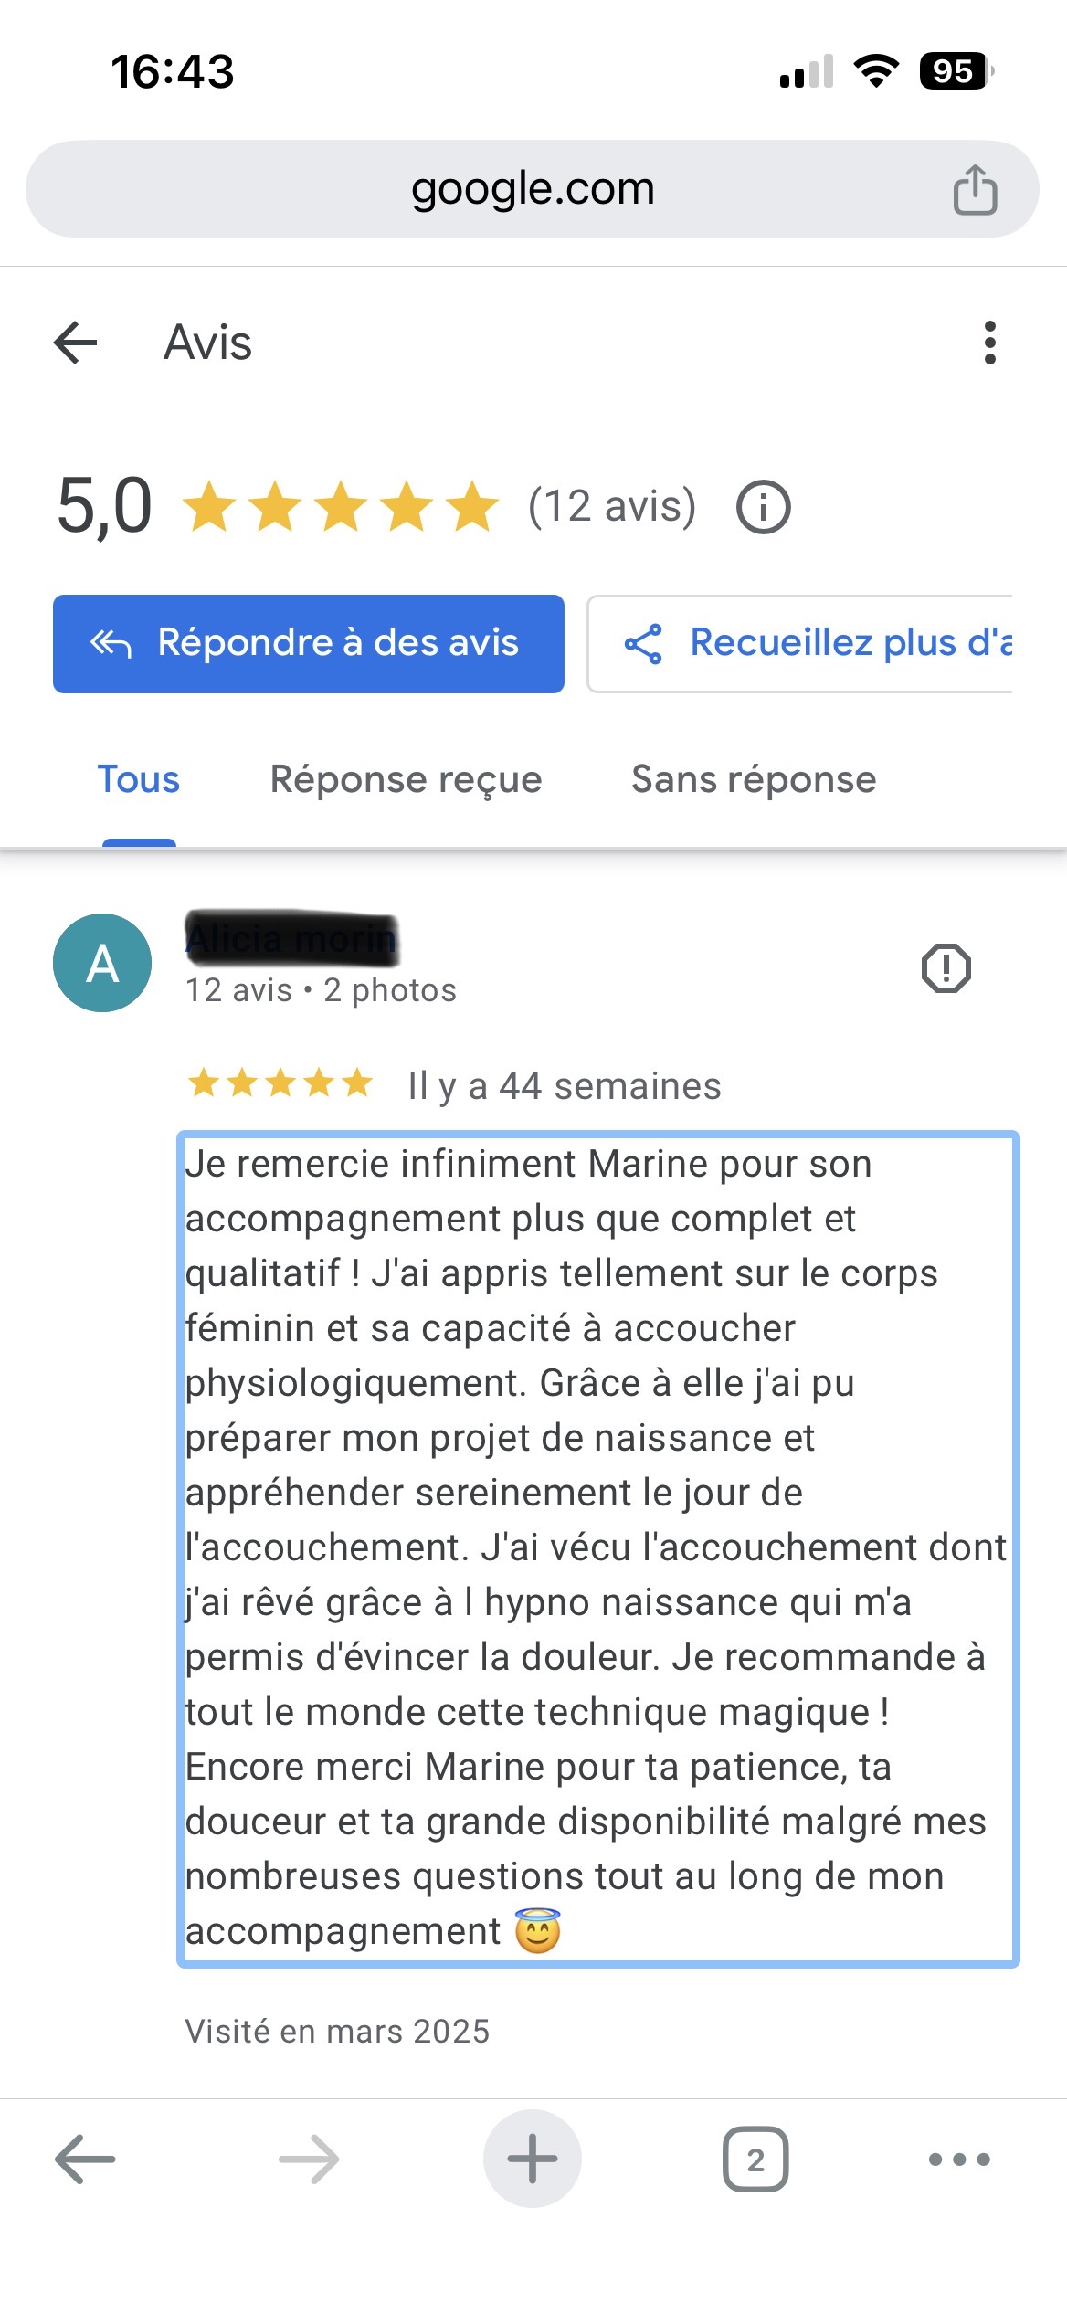Open a new tab with plus button
Viewport: 1067px width, 2313px height.
[533, 2160]
